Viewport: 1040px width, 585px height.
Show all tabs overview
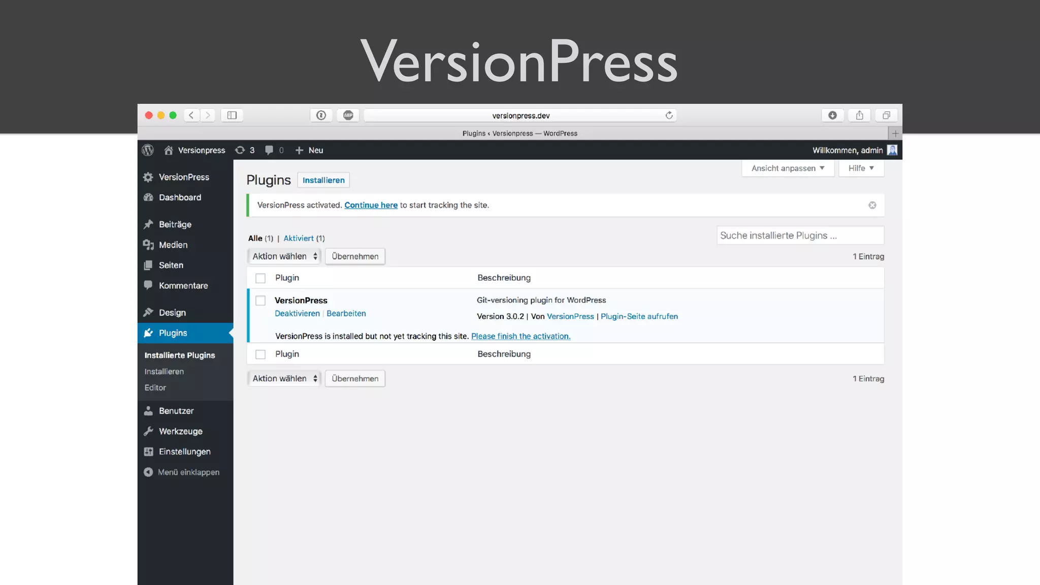click(887, 115)
